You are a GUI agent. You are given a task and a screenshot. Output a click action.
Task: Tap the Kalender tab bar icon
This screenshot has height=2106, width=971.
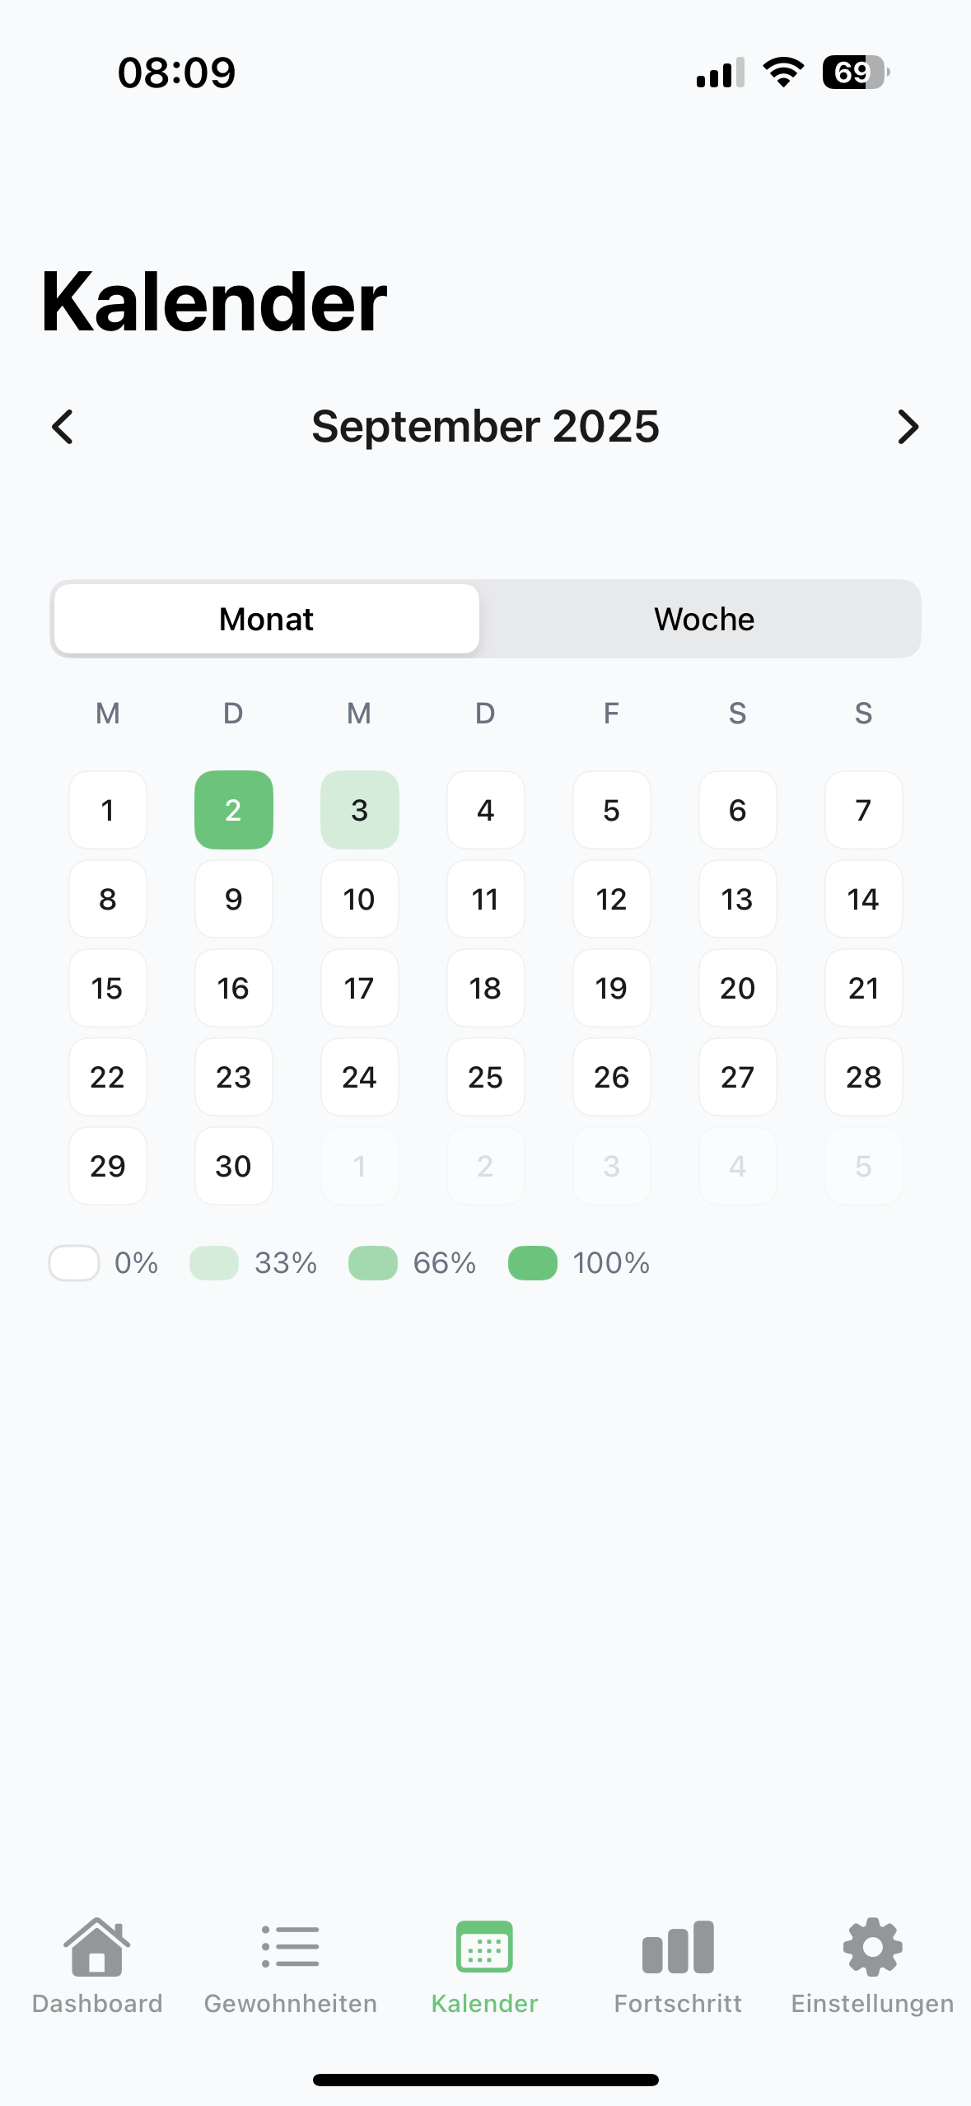[x=484, y=1948]
